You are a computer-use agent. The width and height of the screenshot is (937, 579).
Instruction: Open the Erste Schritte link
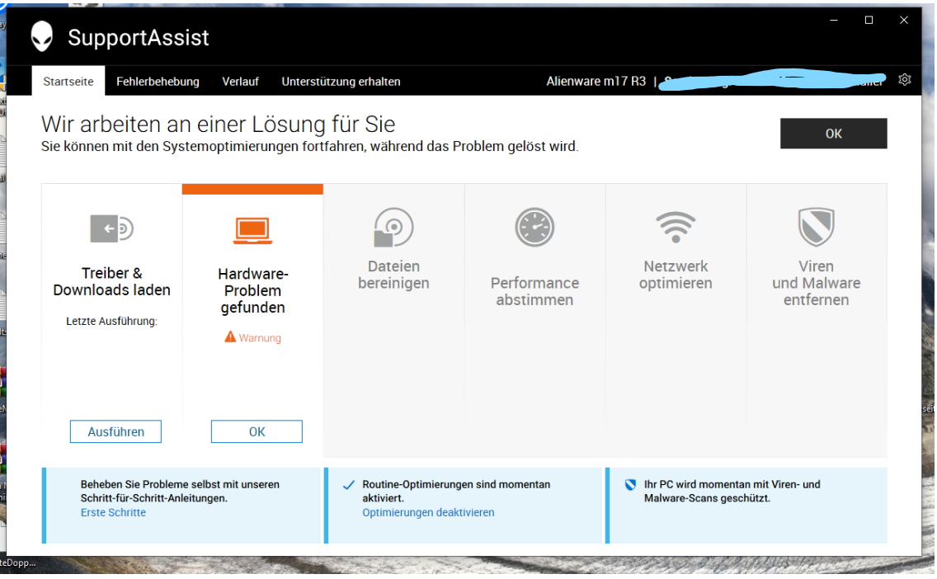tap(113, 512)
